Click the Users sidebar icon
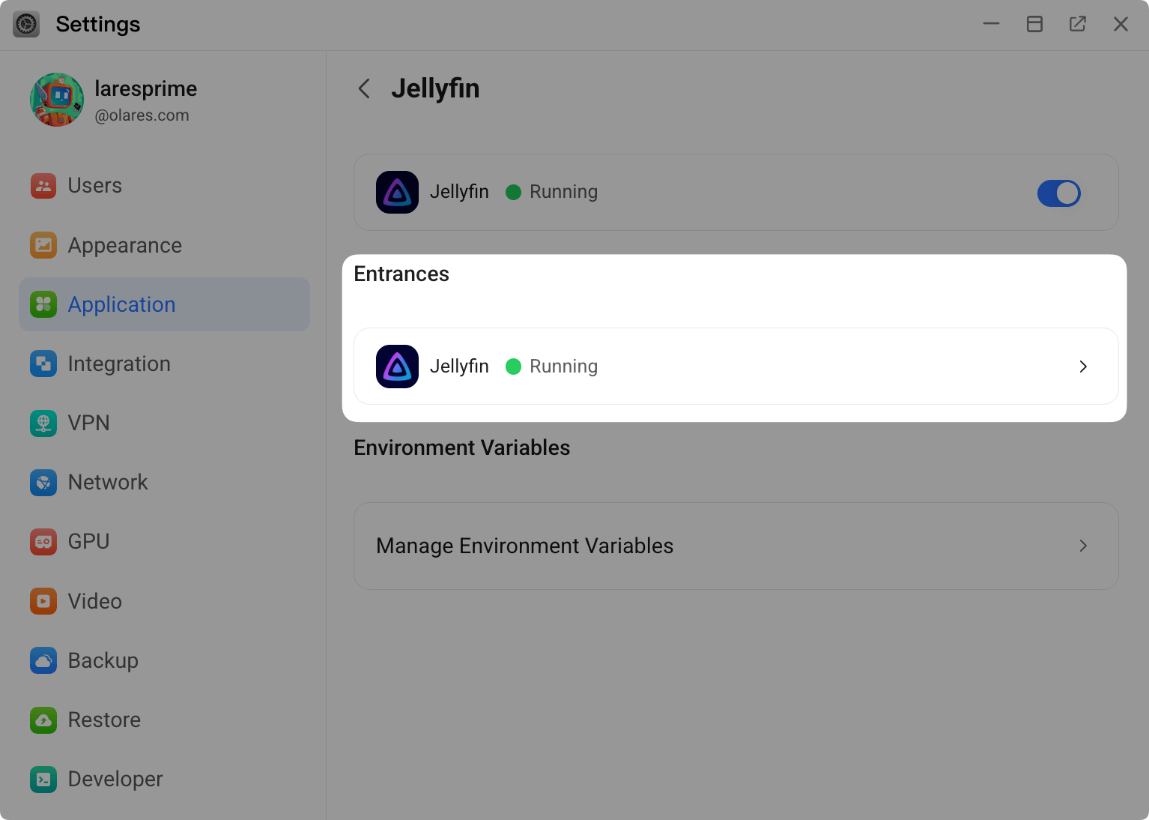Viewport: 1149px width, 820px height. [43, 186]
